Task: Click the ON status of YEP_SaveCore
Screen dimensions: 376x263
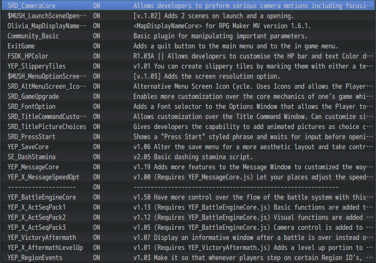Action: (x=97, y=147)
